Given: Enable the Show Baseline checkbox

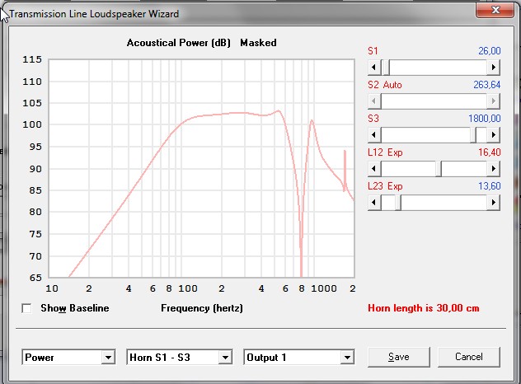Looking at the screenshot, I should (26, 308).
